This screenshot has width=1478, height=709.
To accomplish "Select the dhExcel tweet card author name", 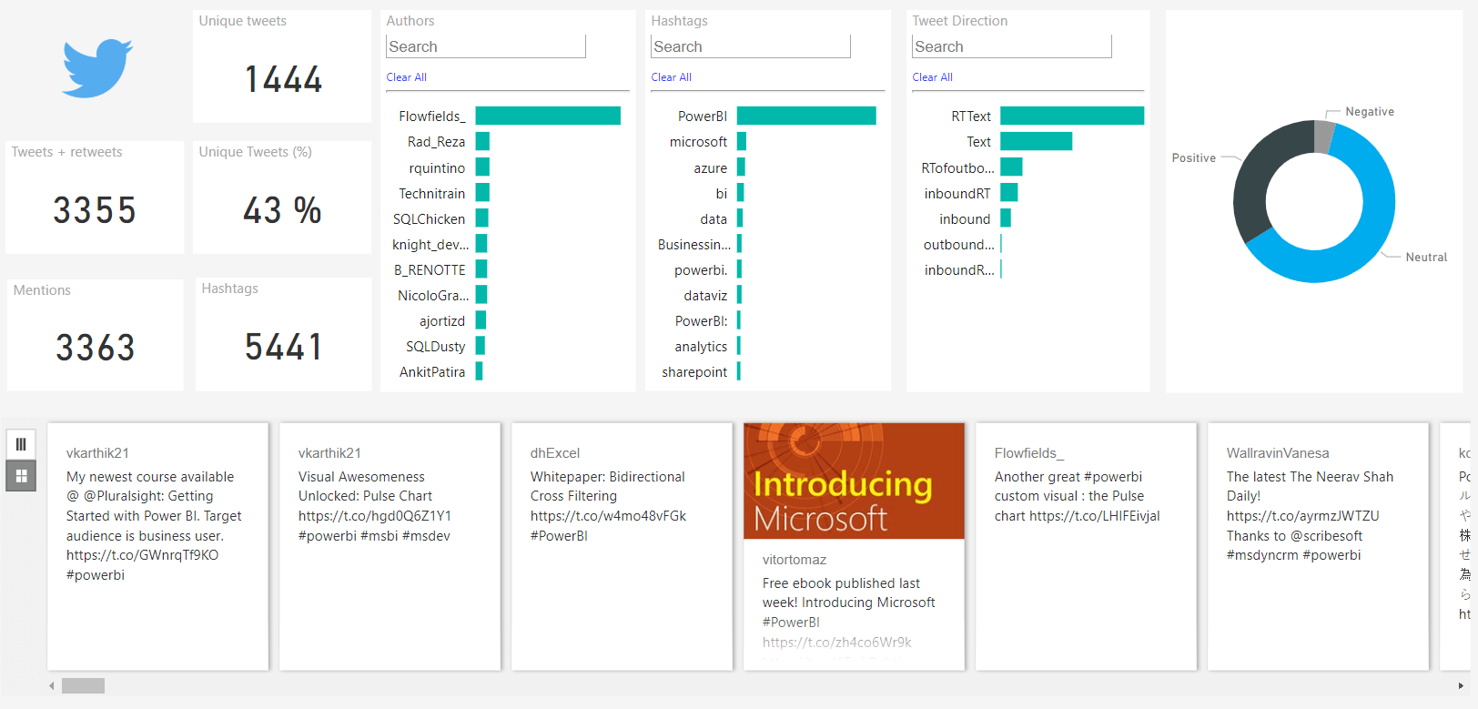I will 555,453.
